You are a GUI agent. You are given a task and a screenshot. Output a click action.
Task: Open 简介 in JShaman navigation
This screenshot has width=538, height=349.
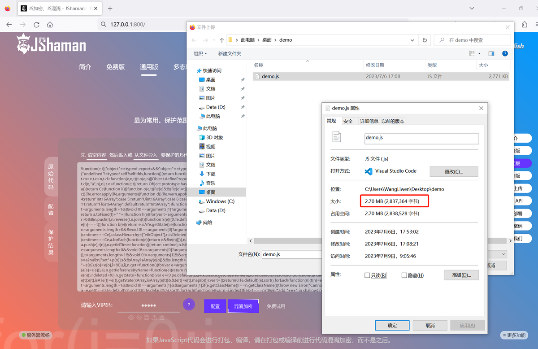(85, 67)
